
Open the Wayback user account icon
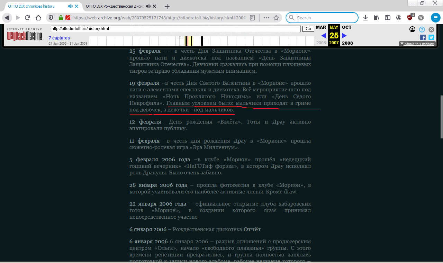coord(412,29)
